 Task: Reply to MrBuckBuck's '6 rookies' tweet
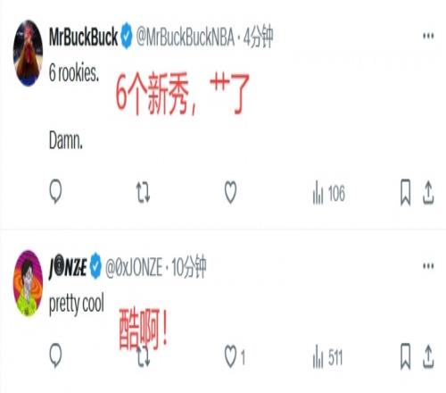point(55,192)
